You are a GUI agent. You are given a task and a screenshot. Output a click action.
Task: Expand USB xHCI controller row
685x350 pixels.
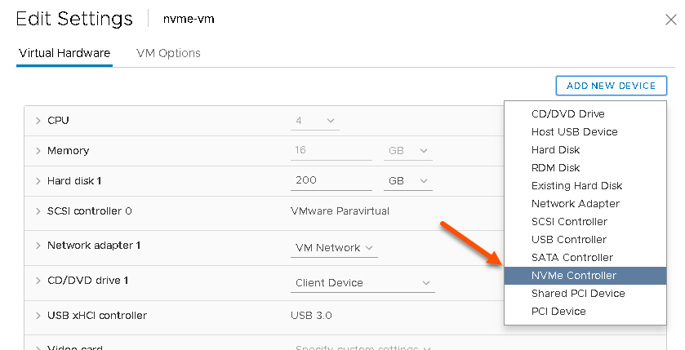point(38,316)
